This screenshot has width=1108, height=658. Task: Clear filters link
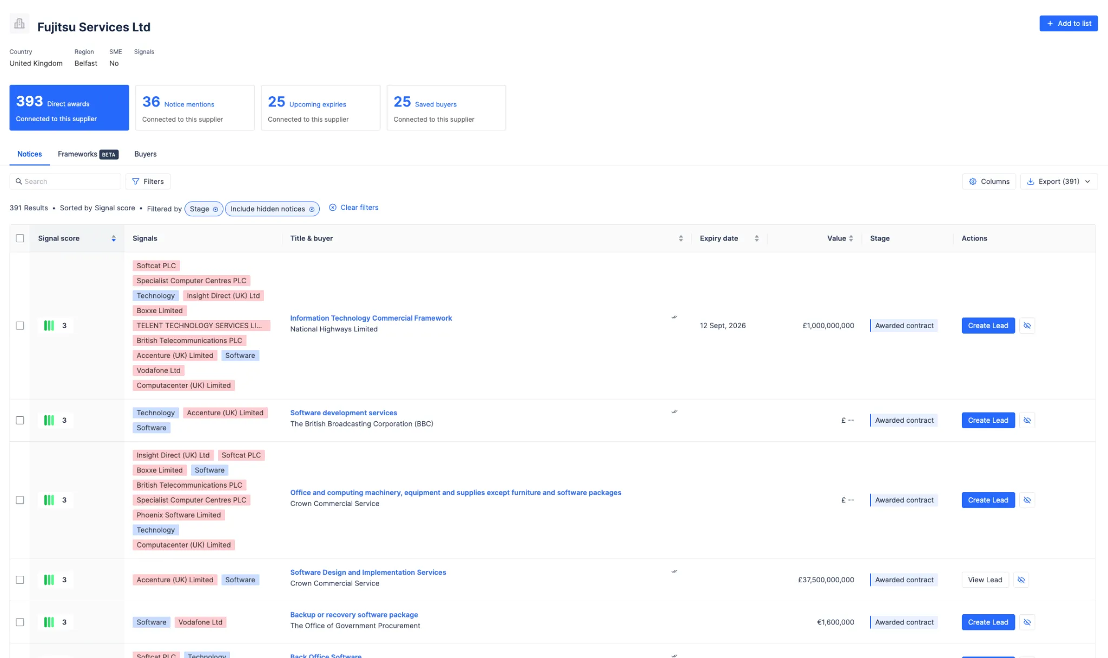(354, 208)
